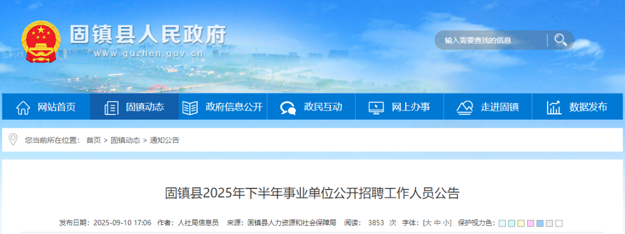This screenshot has width=625, height=234.
Task: Open 通知公告 breadcrumb link
Action: point(164,140)
